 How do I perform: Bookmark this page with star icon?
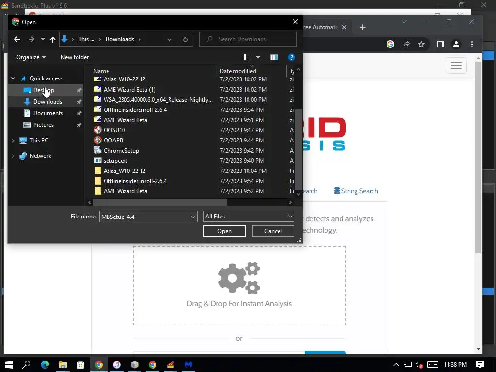point(421,44)
